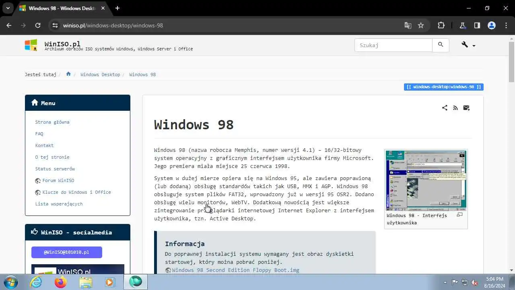Launch Firefox from taskbar
This screenshot has width=515, height=290.
pos(61,282)
